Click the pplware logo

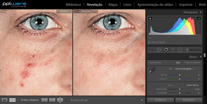point(14,4)
